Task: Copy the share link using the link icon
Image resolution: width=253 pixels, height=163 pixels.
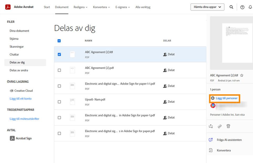Action: (x=219, y=126)
